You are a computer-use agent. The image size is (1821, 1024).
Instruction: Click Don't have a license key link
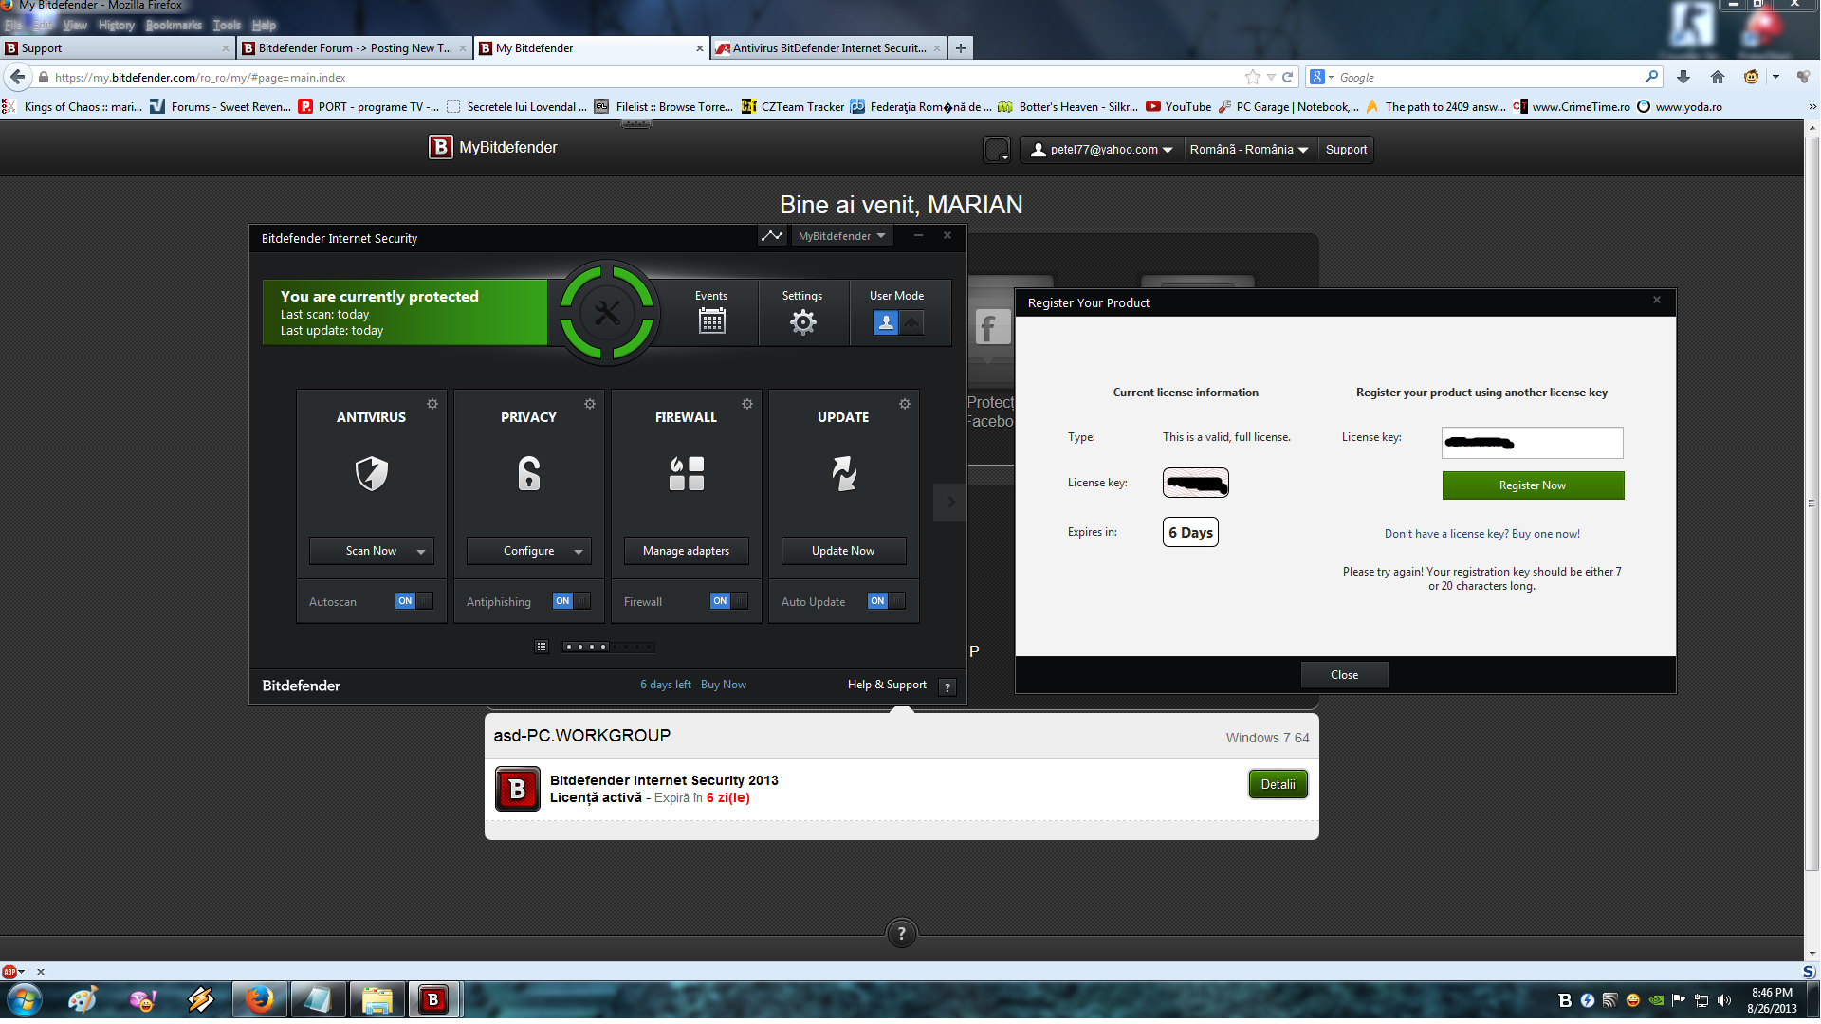(x=1482, y=534)
